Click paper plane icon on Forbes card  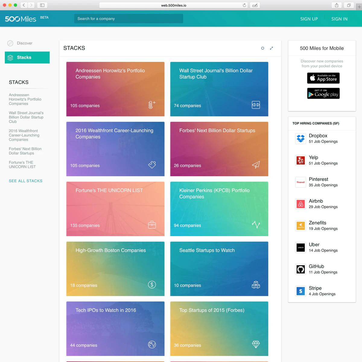[x=256, y=165]
